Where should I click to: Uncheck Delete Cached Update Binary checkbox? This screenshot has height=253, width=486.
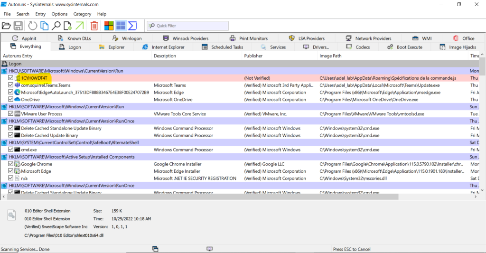[x=11, y=135]
